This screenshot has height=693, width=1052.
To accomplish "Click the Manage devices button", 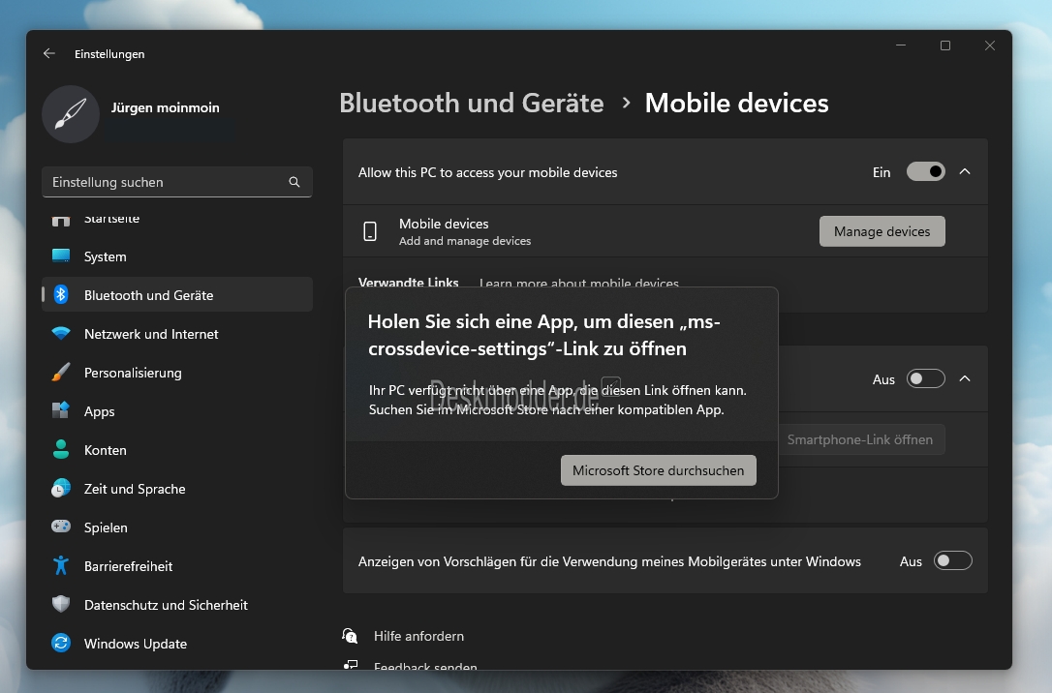I will [x=882, y=231].
